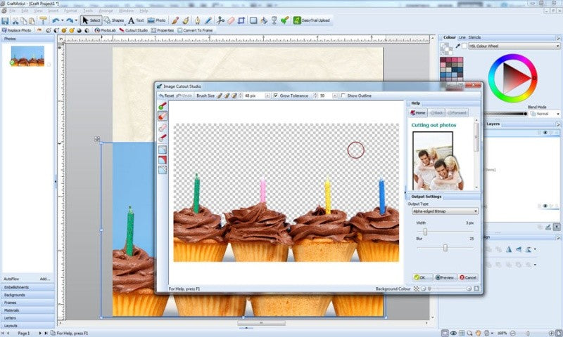Open the Letters tab
The image size is (563, 337).
click(27, 318)
